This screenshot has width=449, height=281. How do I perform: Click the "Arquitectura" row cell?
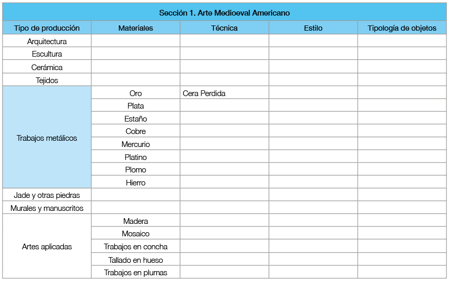(x=47, y=42)
